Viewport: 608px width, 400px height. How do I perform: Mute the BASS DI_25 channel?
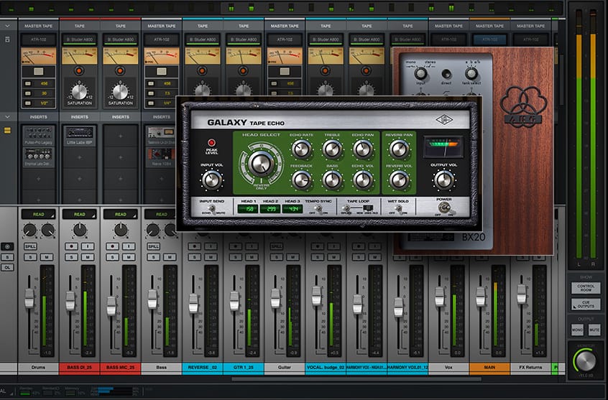88,257
